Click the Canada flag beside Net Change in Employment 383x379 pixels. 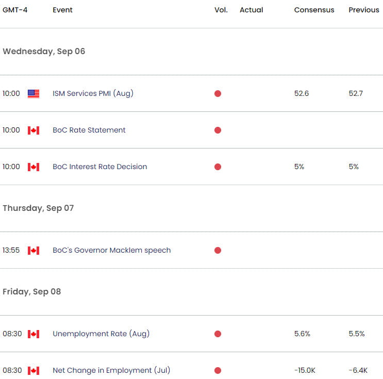pyautogui.click(x=34, y=371)
